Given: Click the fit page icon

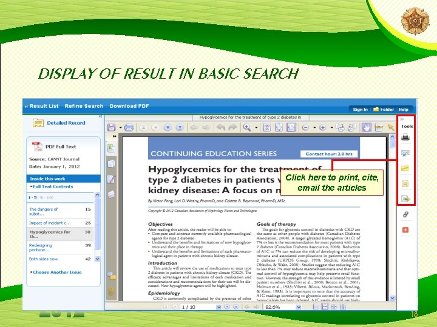Looking at the screenshot, I should pos(279,128).
